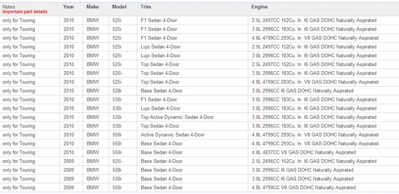
Task: Click the Engine column header
Action: 260,7
